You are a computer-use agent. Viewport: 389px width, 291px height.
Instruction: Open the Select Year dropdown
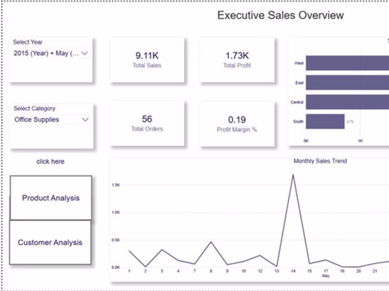51,53
